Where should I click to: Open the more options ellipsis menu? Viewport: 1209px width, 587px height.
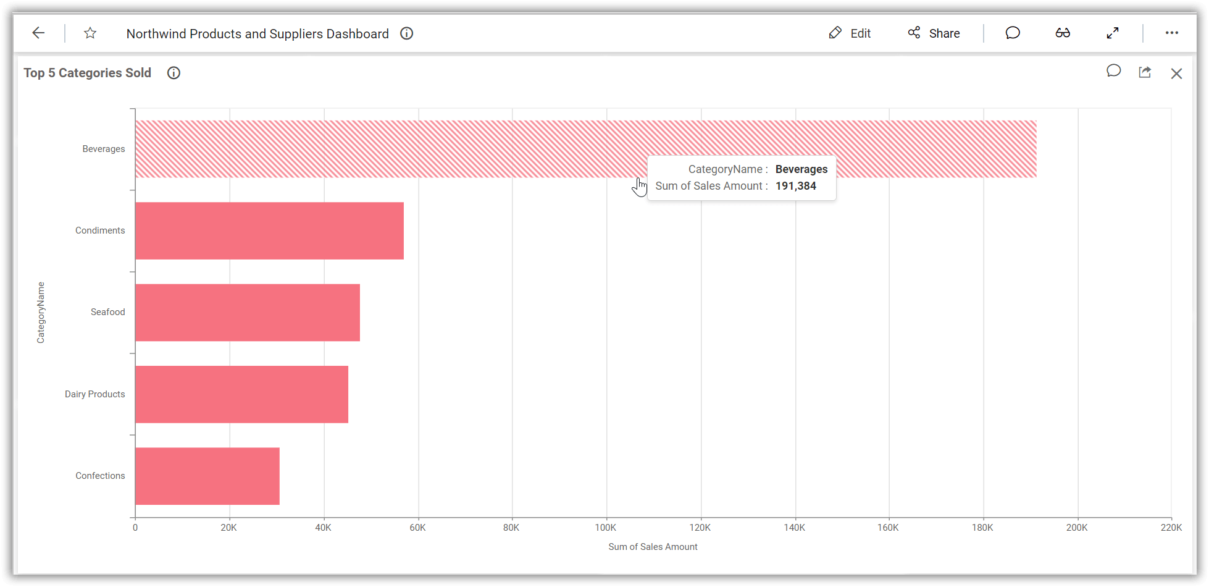[x=1173, y=33]
